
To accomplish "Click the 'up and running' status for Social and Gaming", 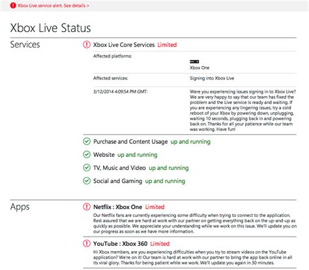I will coord(165,181).
